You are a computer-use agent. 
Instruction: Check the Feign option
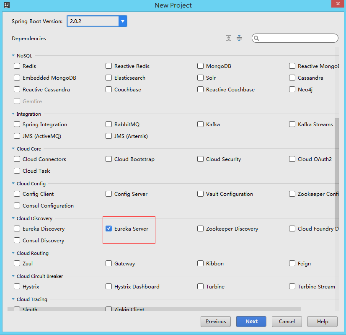tap(292, 263)
